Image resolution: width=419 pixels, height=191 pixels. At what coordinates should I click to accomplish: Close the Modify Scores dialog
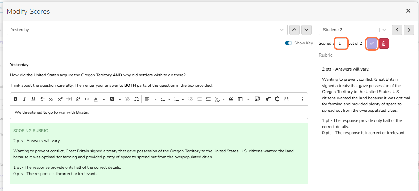(x=408, y=11)
